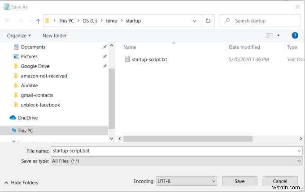Screen dimensions: 305x192
Task: Open the unblock-facebook folder
Action: coord(40,105)
